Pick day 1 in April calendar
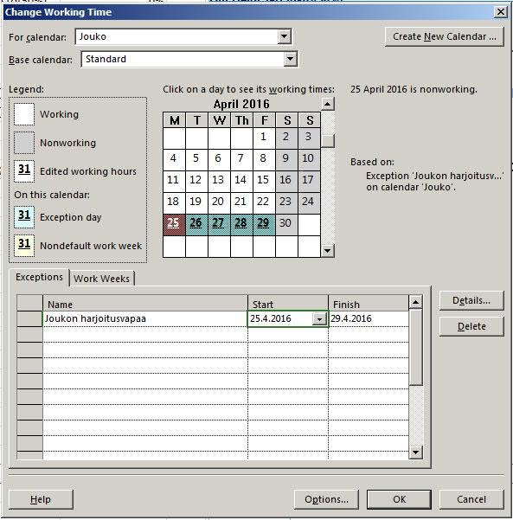Image resolution: width=513 pixels, height=520 pixels. pyautogui.click(x=264, y=138)
